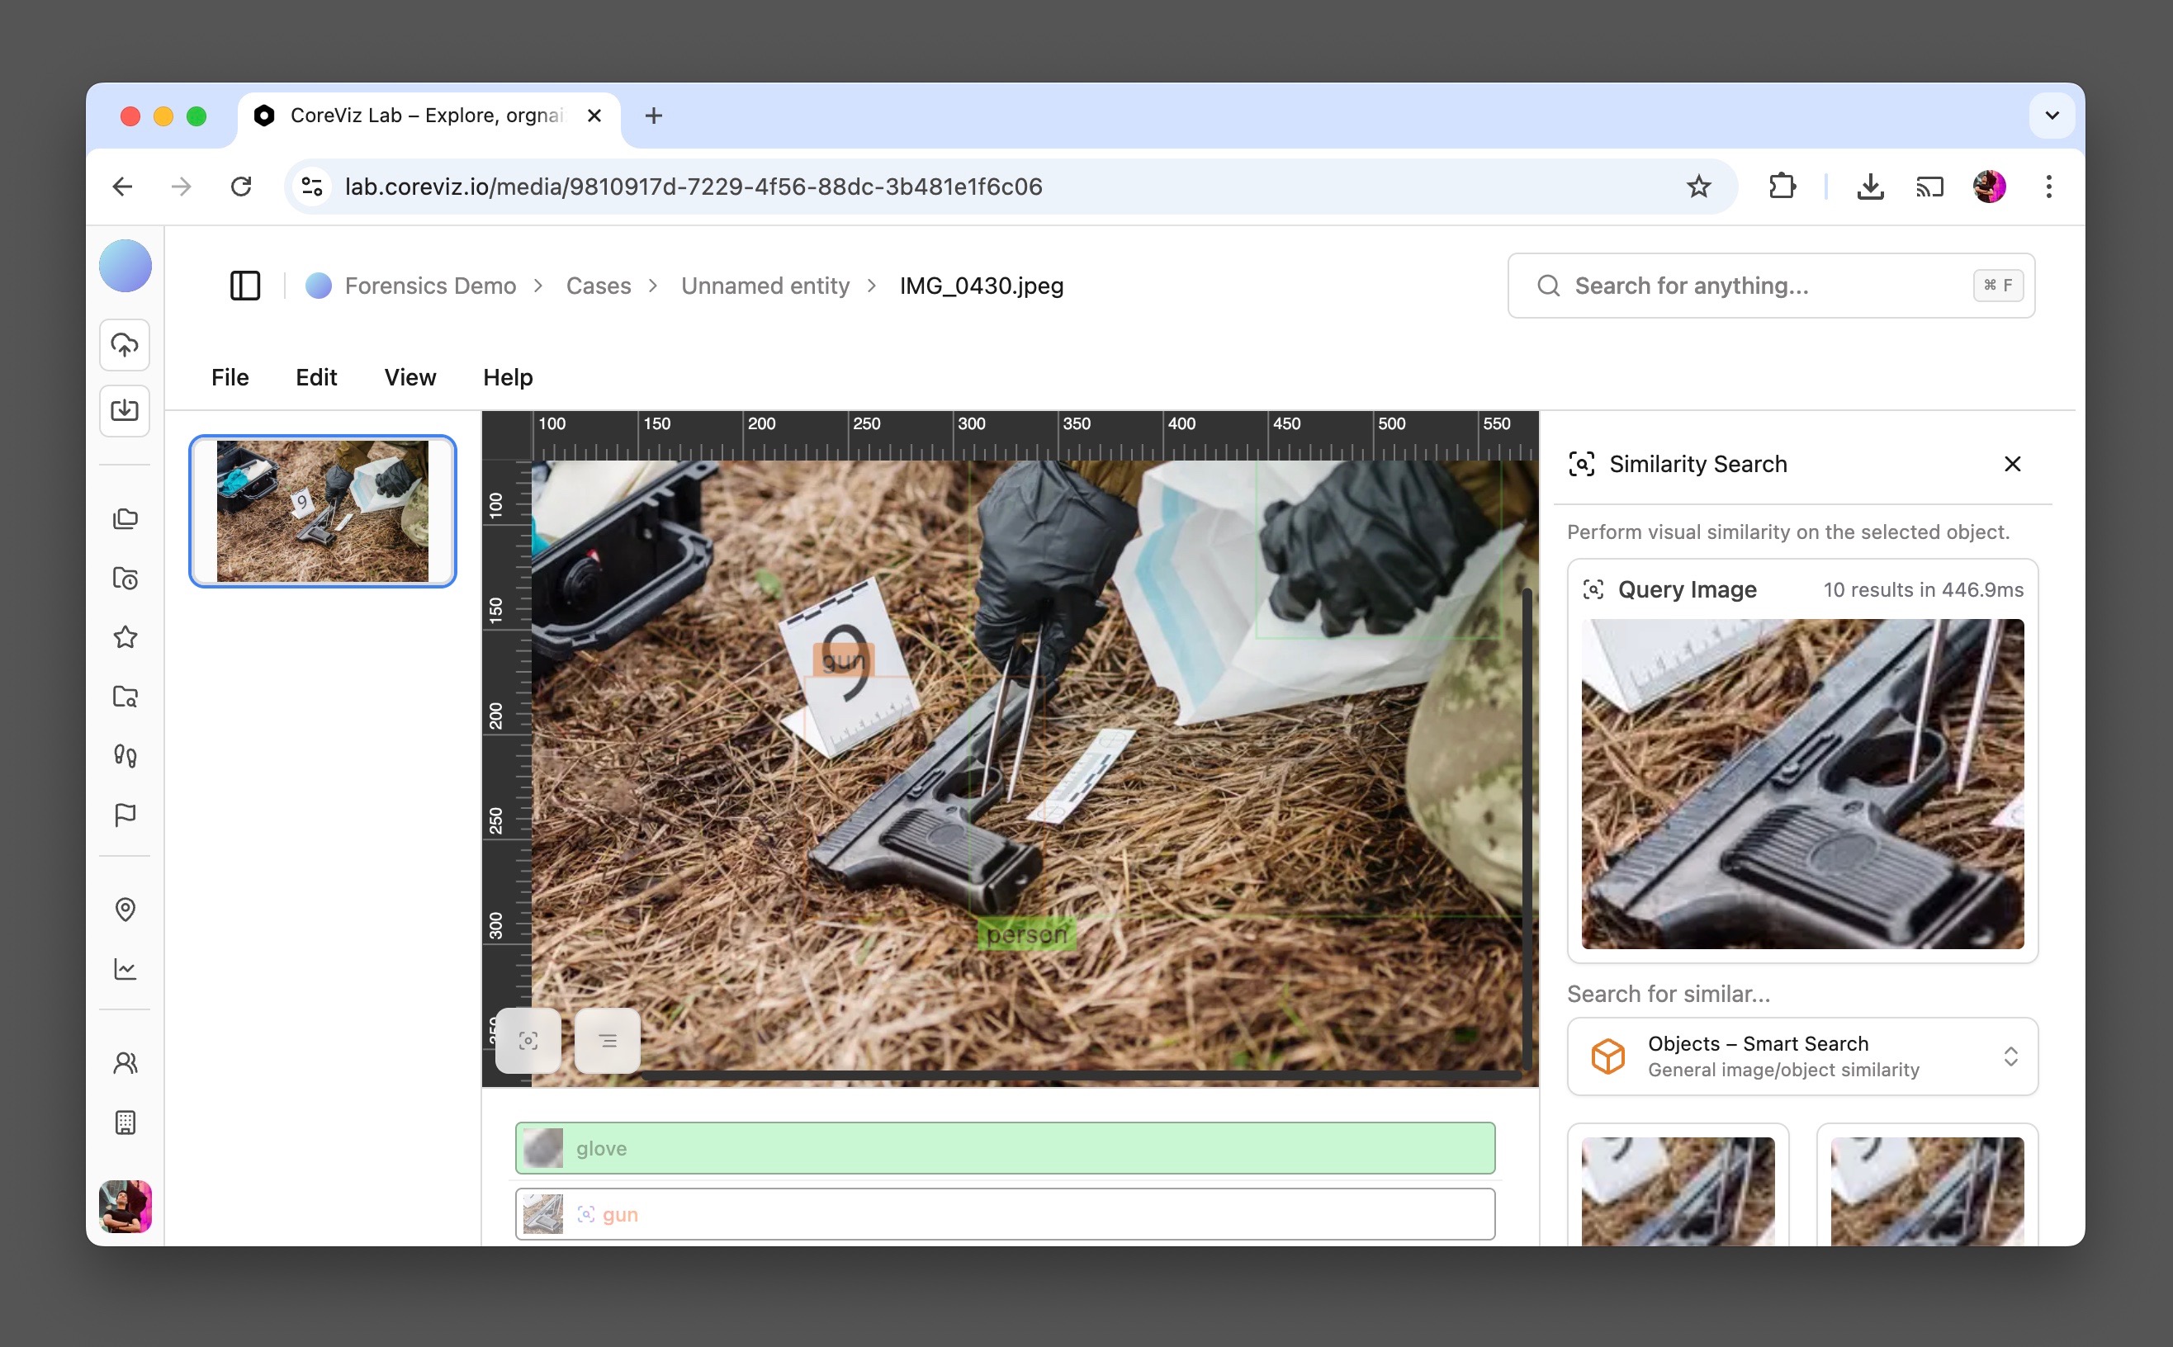2173x1347 pixels.
Task: Open Chrome's three-dot menu
Action: click(x=2048, y=187)
